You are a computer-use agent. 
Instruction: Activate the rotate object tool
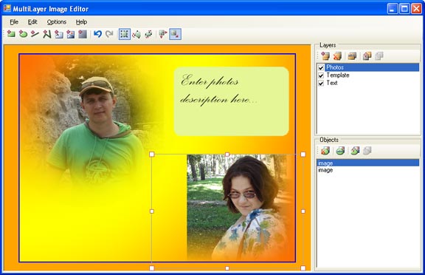point(137,34)
